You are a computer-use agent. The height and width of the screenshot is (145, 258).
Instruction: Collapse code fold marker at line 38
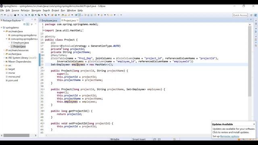[44, 111]
